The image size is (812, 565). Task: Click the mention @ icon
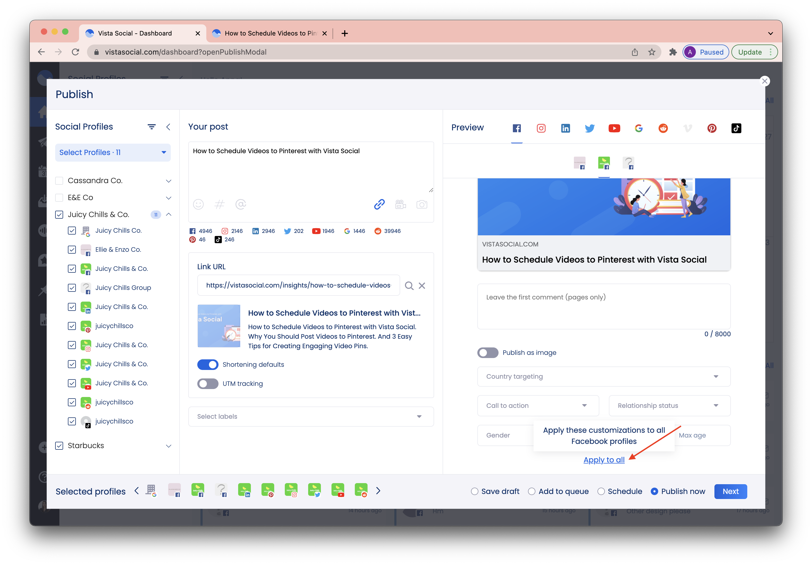click(x=241, y=204)
